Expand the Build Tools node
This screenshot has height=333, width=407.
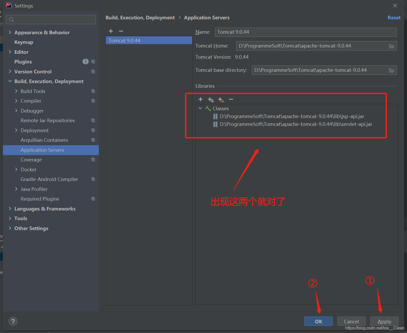[16, 91]
